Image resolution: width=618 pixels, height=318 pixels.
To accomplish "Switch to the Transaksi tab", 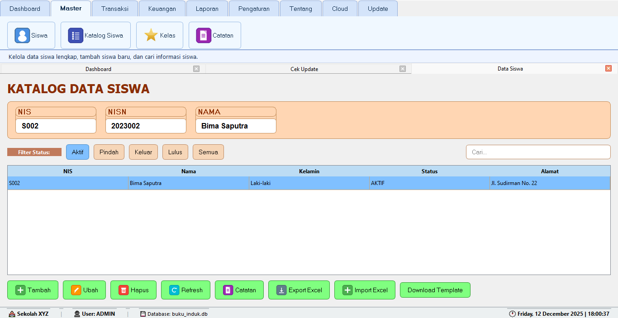I will (115, 9).
